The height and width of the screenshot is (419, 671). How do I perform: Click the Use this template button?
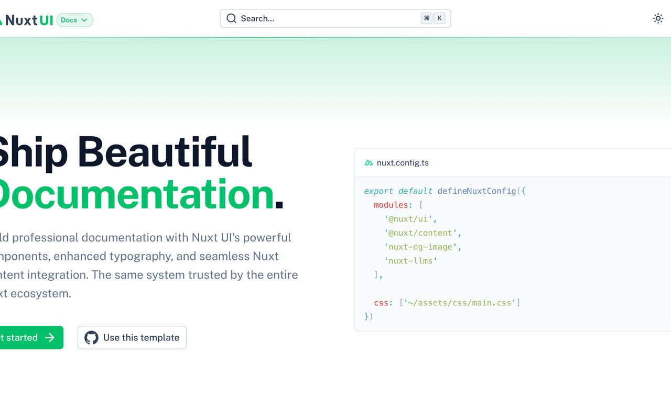(132, 337)
